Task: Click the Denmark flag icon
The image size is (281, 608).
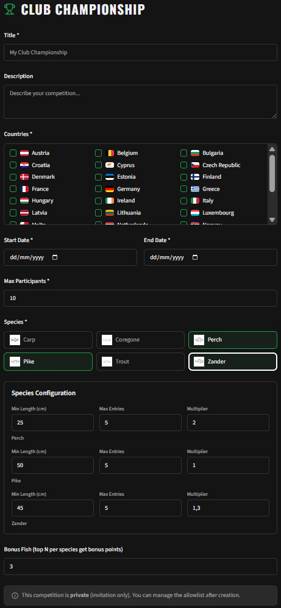Action: point(24,177)
